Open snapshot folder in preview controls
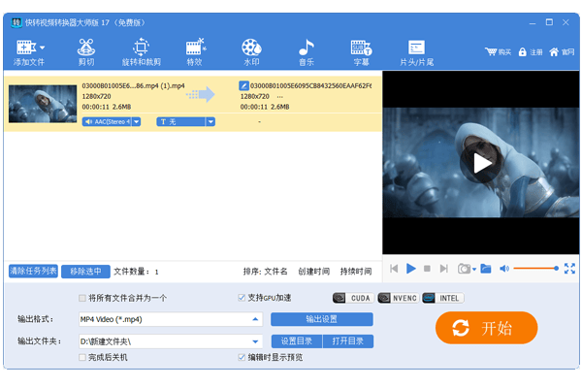The width and height of the screenshot is (582, 388). 486,269
